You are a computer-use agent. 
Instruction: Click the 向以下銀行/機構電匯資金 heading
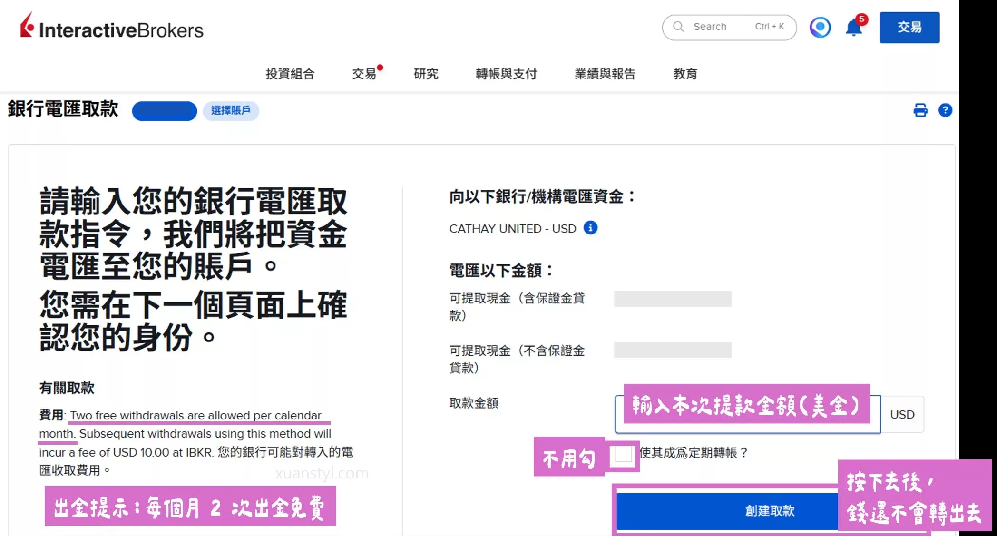(x=542, y=196)
